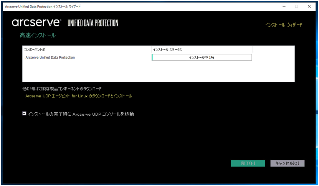Click the インストール ステータス column header
Viewport: 319px width, 186px height.
[167, 50]
